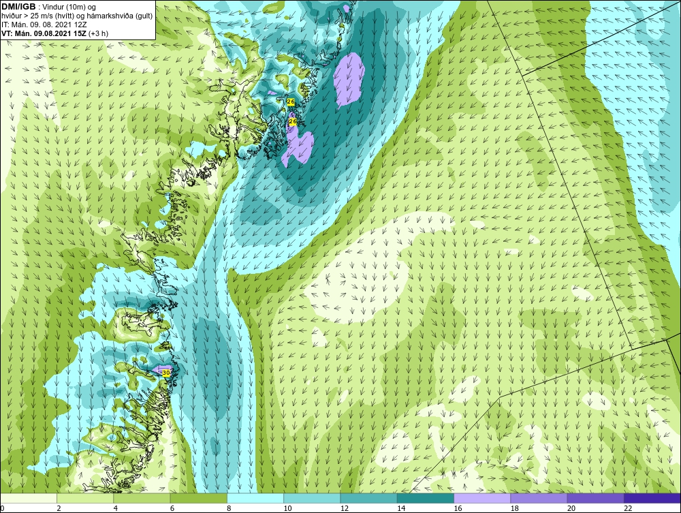The width and height of the screenshot is (681, 513).
Task: Select the 14–16 m/s dark teal legend block
Action: [425, 498]
